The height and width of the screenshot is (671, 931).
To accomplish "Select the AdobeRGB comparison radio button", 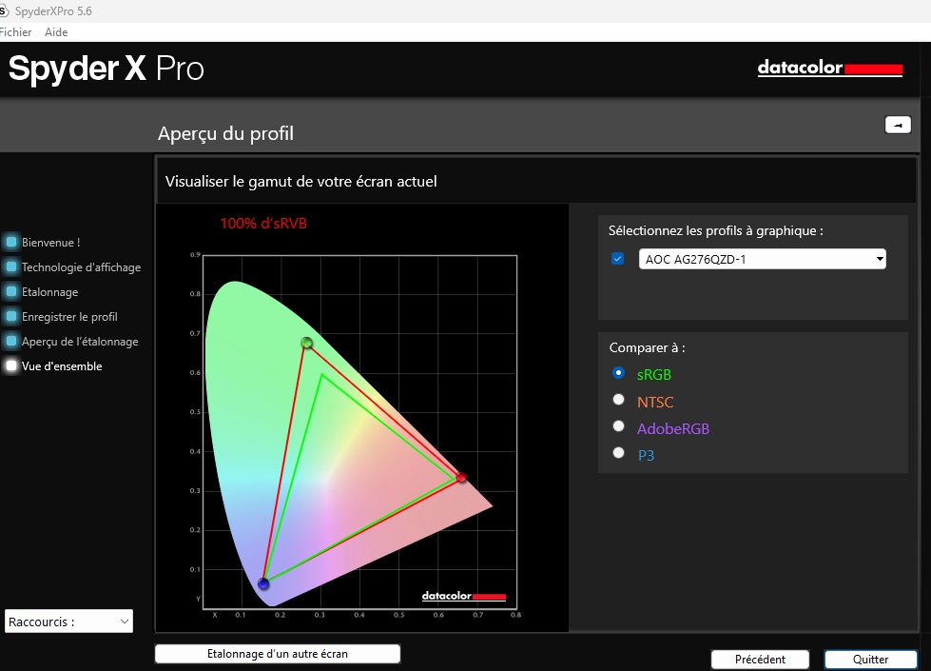I will [619, 427].
